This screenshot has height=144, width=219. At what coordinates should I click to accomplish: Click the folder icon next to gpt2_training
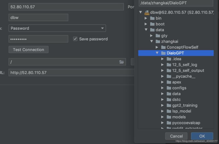pyautogui.click(x=169, y=105)
